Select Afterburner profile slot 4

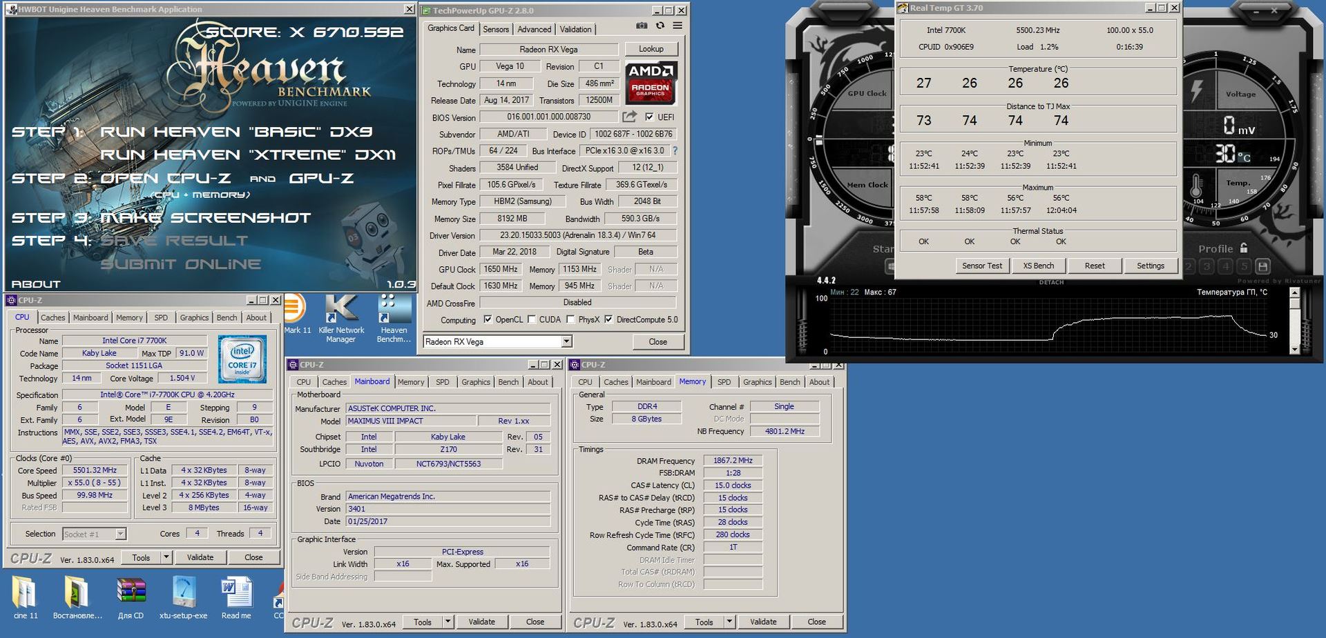point(1226,266)
